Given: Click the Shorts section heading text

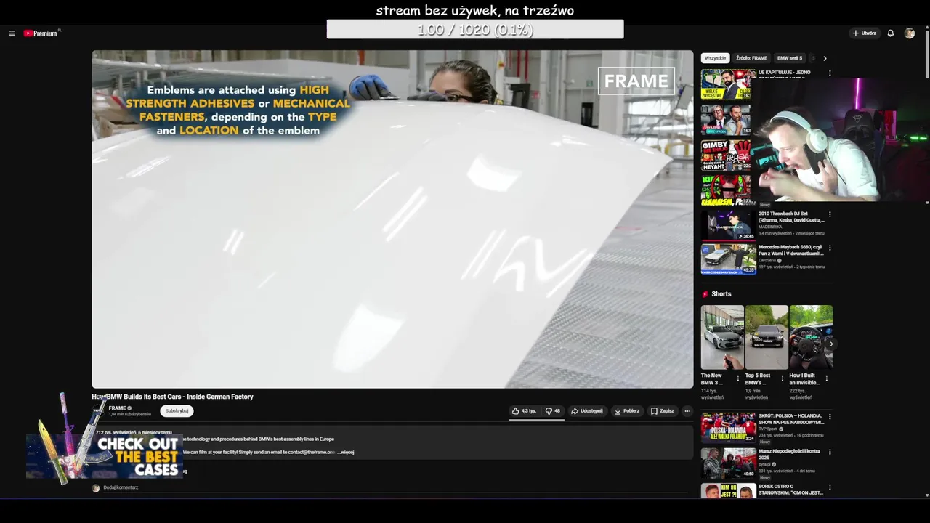Looking at the screenshot, I should tap(721, 294).
